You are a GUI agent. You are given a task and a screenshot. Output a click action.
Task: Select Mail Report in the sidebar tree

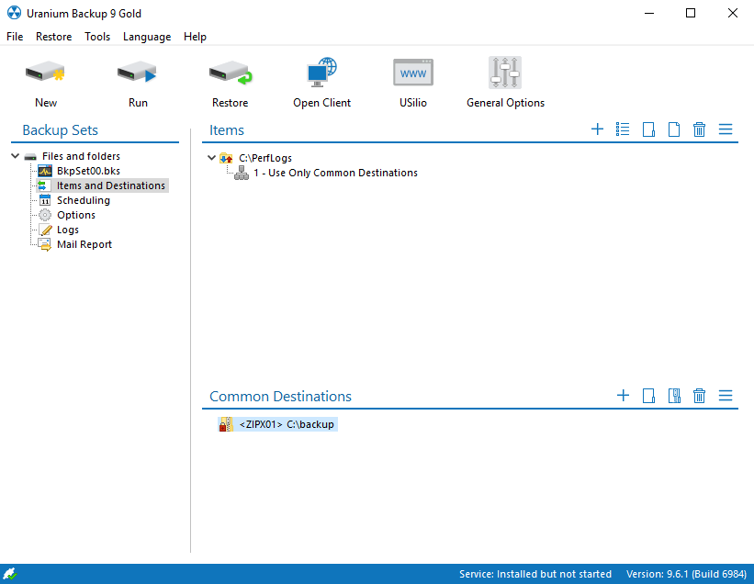(x=84, y=244)
